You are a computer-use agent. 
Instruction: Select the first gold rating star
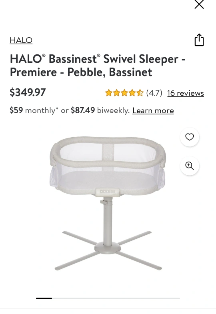pos(109,93)
